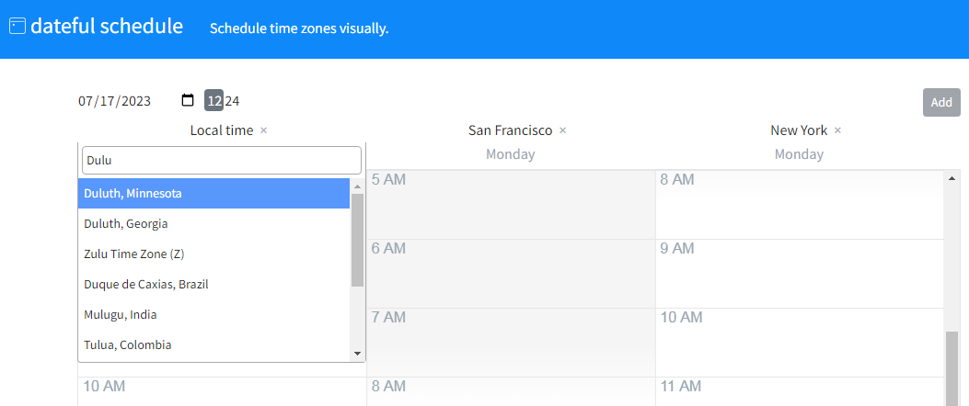
Task: Switch to 12-hour time format
Action: pyautogui.click(x=213, y=101)
